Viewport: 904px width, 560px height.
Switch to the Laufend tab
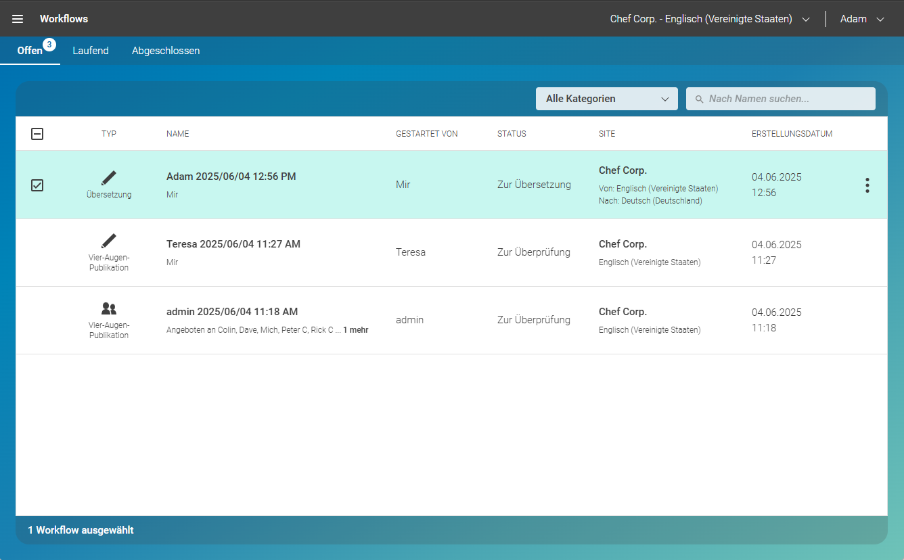[x=90, y=50]
